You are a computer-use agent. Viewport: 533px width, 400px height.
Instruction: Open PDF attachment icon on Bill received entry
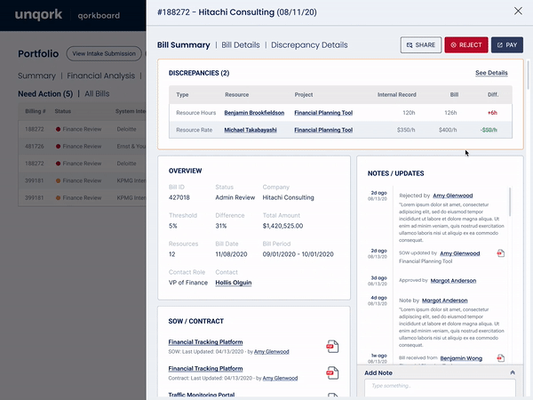pos(500,358)
